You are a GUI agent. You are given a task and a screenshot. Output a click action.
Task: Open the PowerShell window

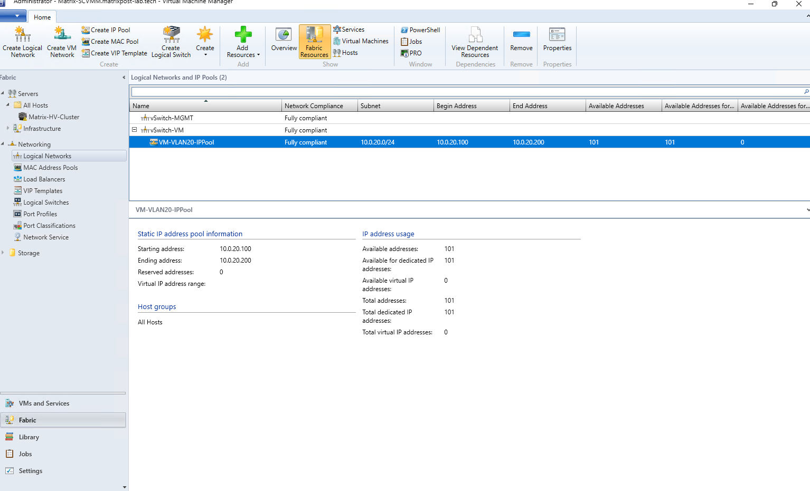coord(420,30)
